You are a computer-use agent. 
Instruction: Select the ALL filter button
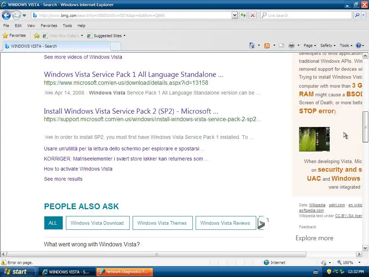(x=53, y=223)
